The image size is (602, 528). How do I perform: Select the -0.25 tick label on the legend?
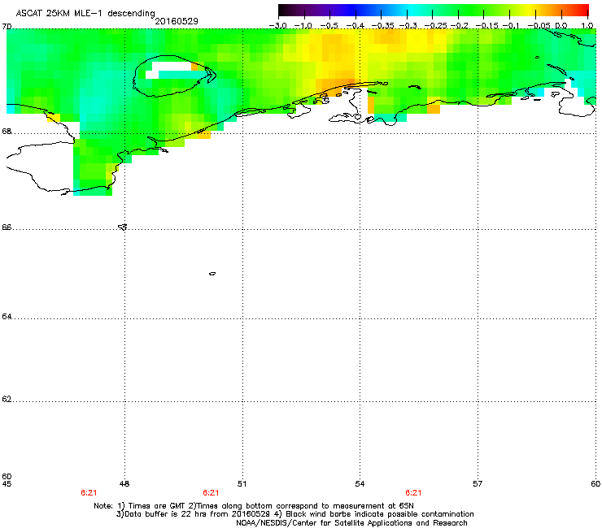(x=435, y=26)
